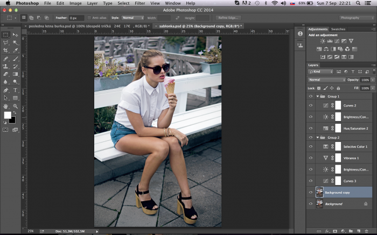This screenshot has height=235, width=377.
Task: Select the Dodge tool
Action: click(x=16, y=82)
